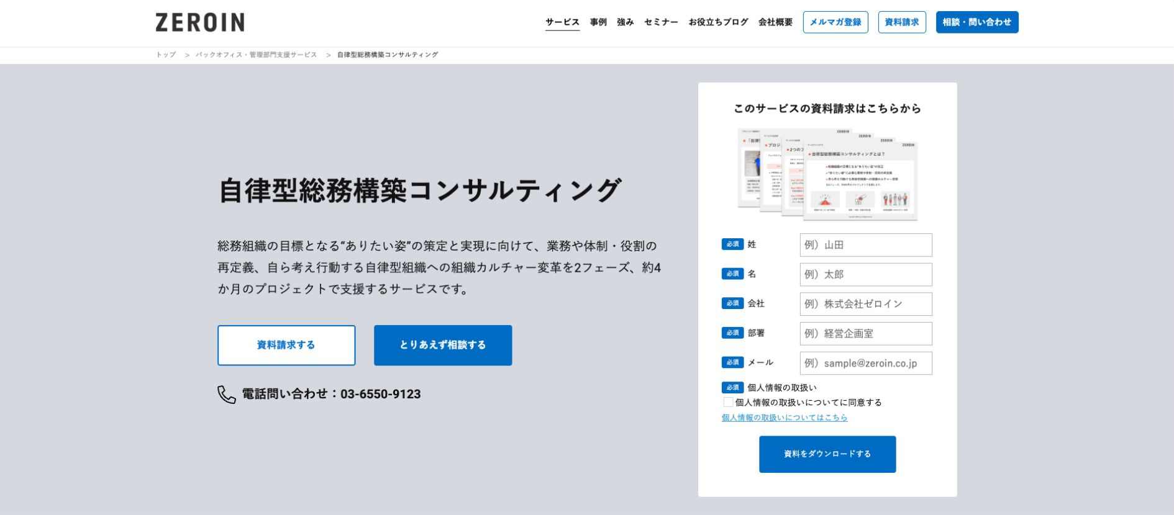Viewport: 1174px width, 515px height.
Task: Open the セミナー menu item
Action: point(661,22)
